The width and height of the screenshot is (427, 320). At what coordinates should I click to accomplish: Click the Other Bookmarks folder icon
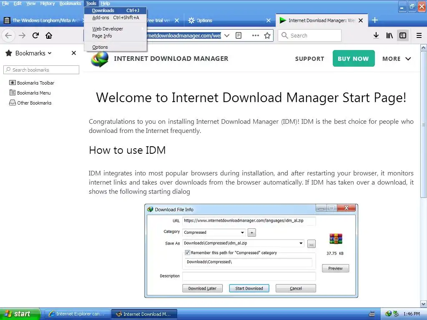[12, 103]
